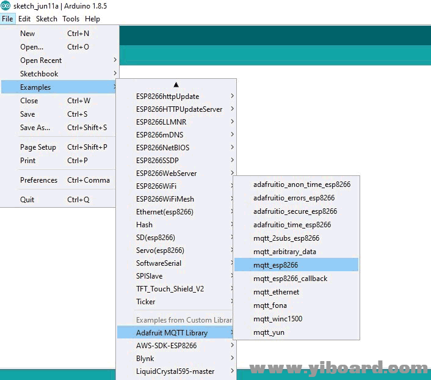Image resolution: width=431 pixels, height=380 pixels.
Task: Open mqtt_esp8266_callback example
Action: 296,279
